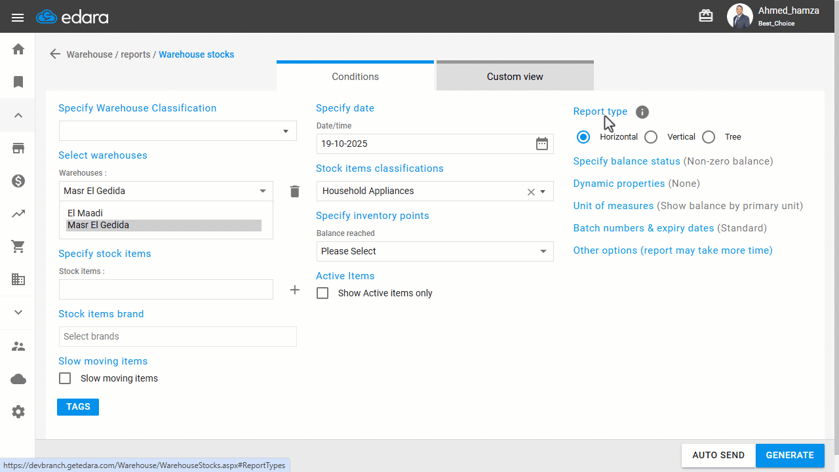This screenshot has height=472, width=839.
Task: Click the GENERATE button
Action: (790, 455)
